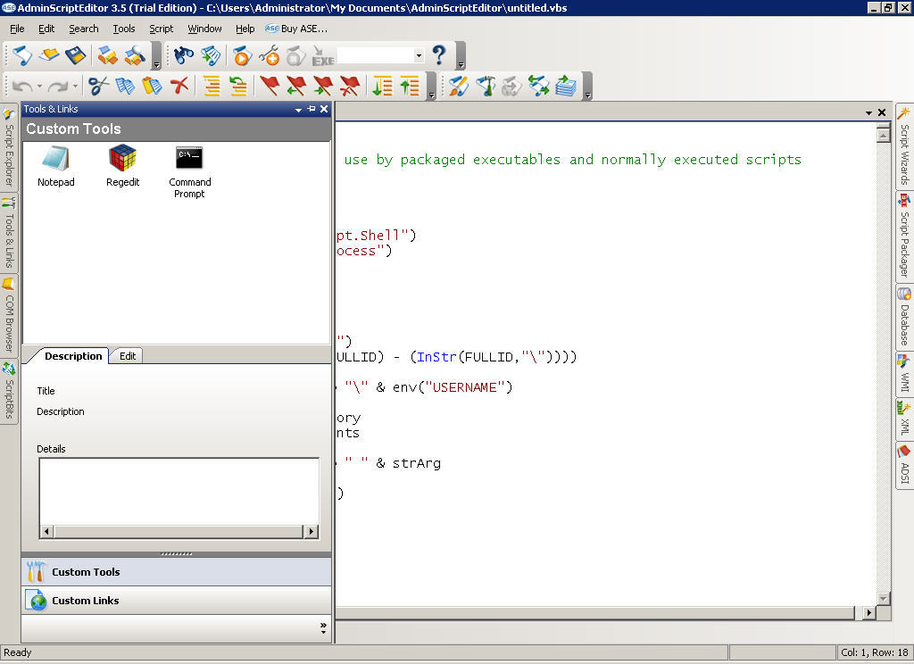Open the Script Wizards side tab
This screenshot has width=914, height=664.
[905, 146]
